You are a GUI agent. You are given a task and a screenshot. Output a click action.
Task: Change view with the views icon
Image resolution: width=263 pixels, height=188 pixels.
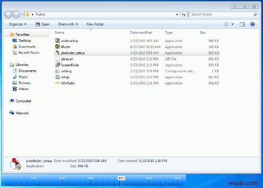click(x=226, y=25)
